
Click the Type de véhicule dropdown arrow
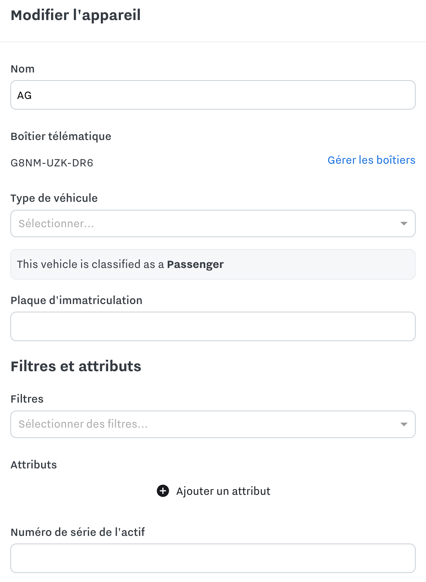(x=404, y=224)
